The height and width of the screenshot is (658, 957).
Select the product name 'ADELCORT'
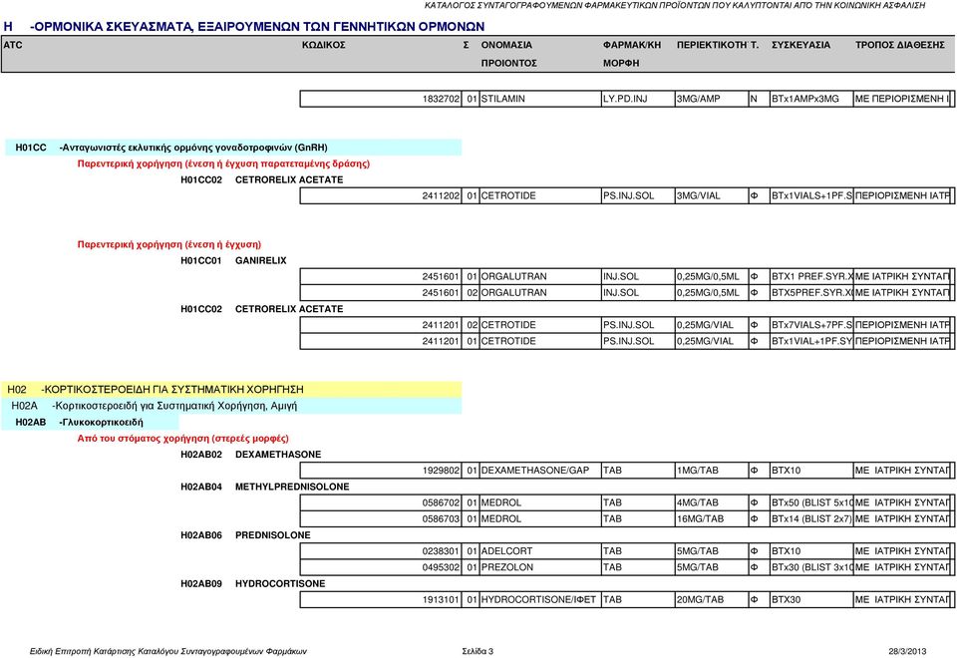coord(506,551)
